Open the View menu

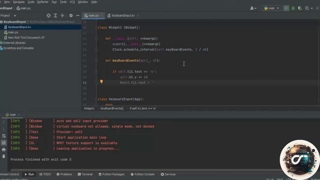[6, 2]
